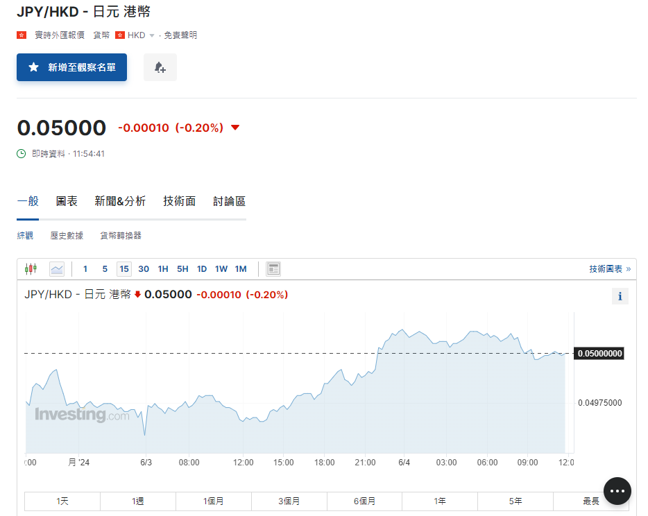
Task: Select the 1個月 time range
Action: 214,501
